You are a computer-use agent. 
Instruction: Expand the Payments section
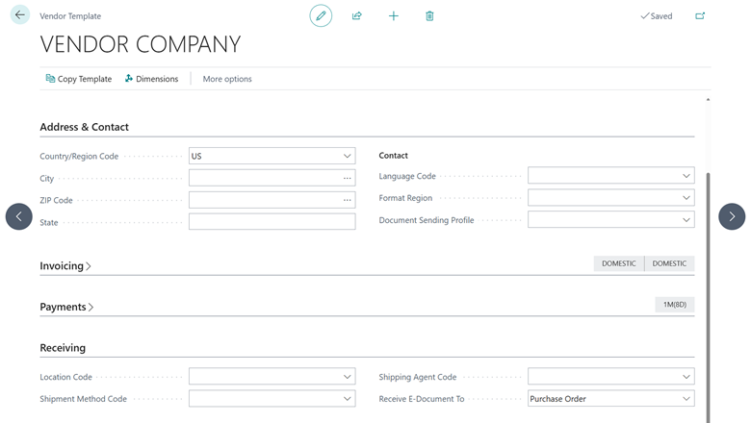66,308
